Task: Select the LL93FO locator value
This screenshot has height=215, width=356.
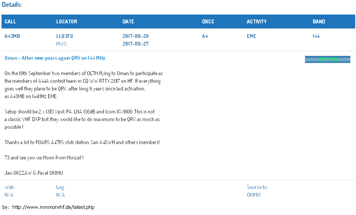Action: (64, 36)
